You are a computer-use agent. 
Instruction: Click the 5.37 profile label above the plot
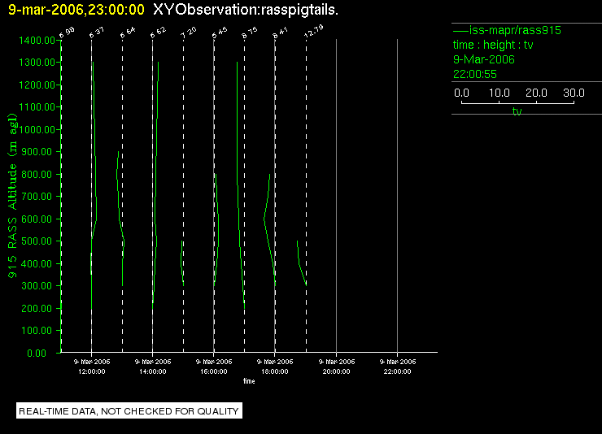pyautogui.click(x=96, y=33)
